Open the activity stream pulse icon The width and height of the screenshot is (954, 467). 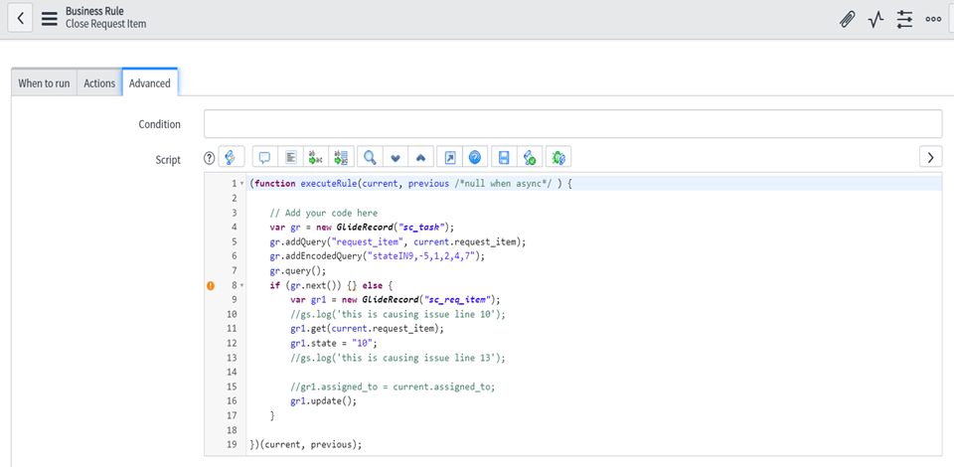[875, 20]
